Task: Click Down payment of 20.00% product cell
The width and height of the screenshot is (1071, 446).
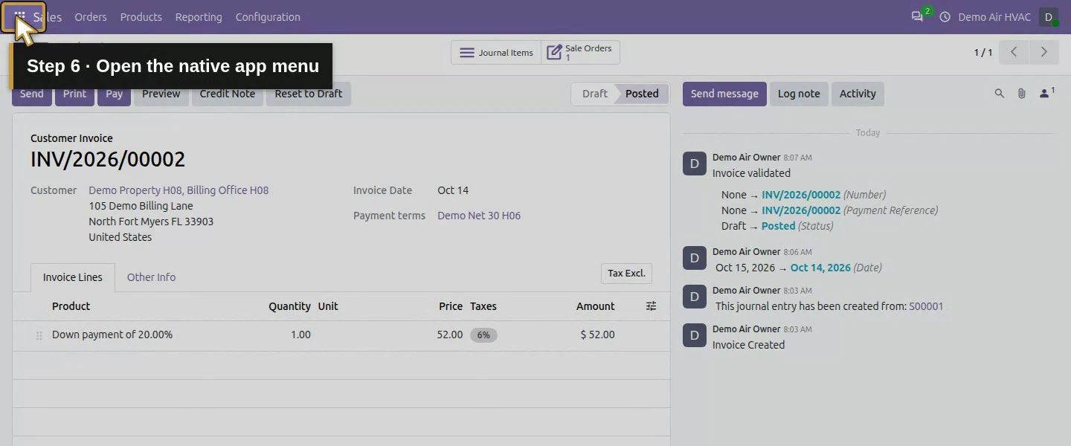Action: point(112,335)
